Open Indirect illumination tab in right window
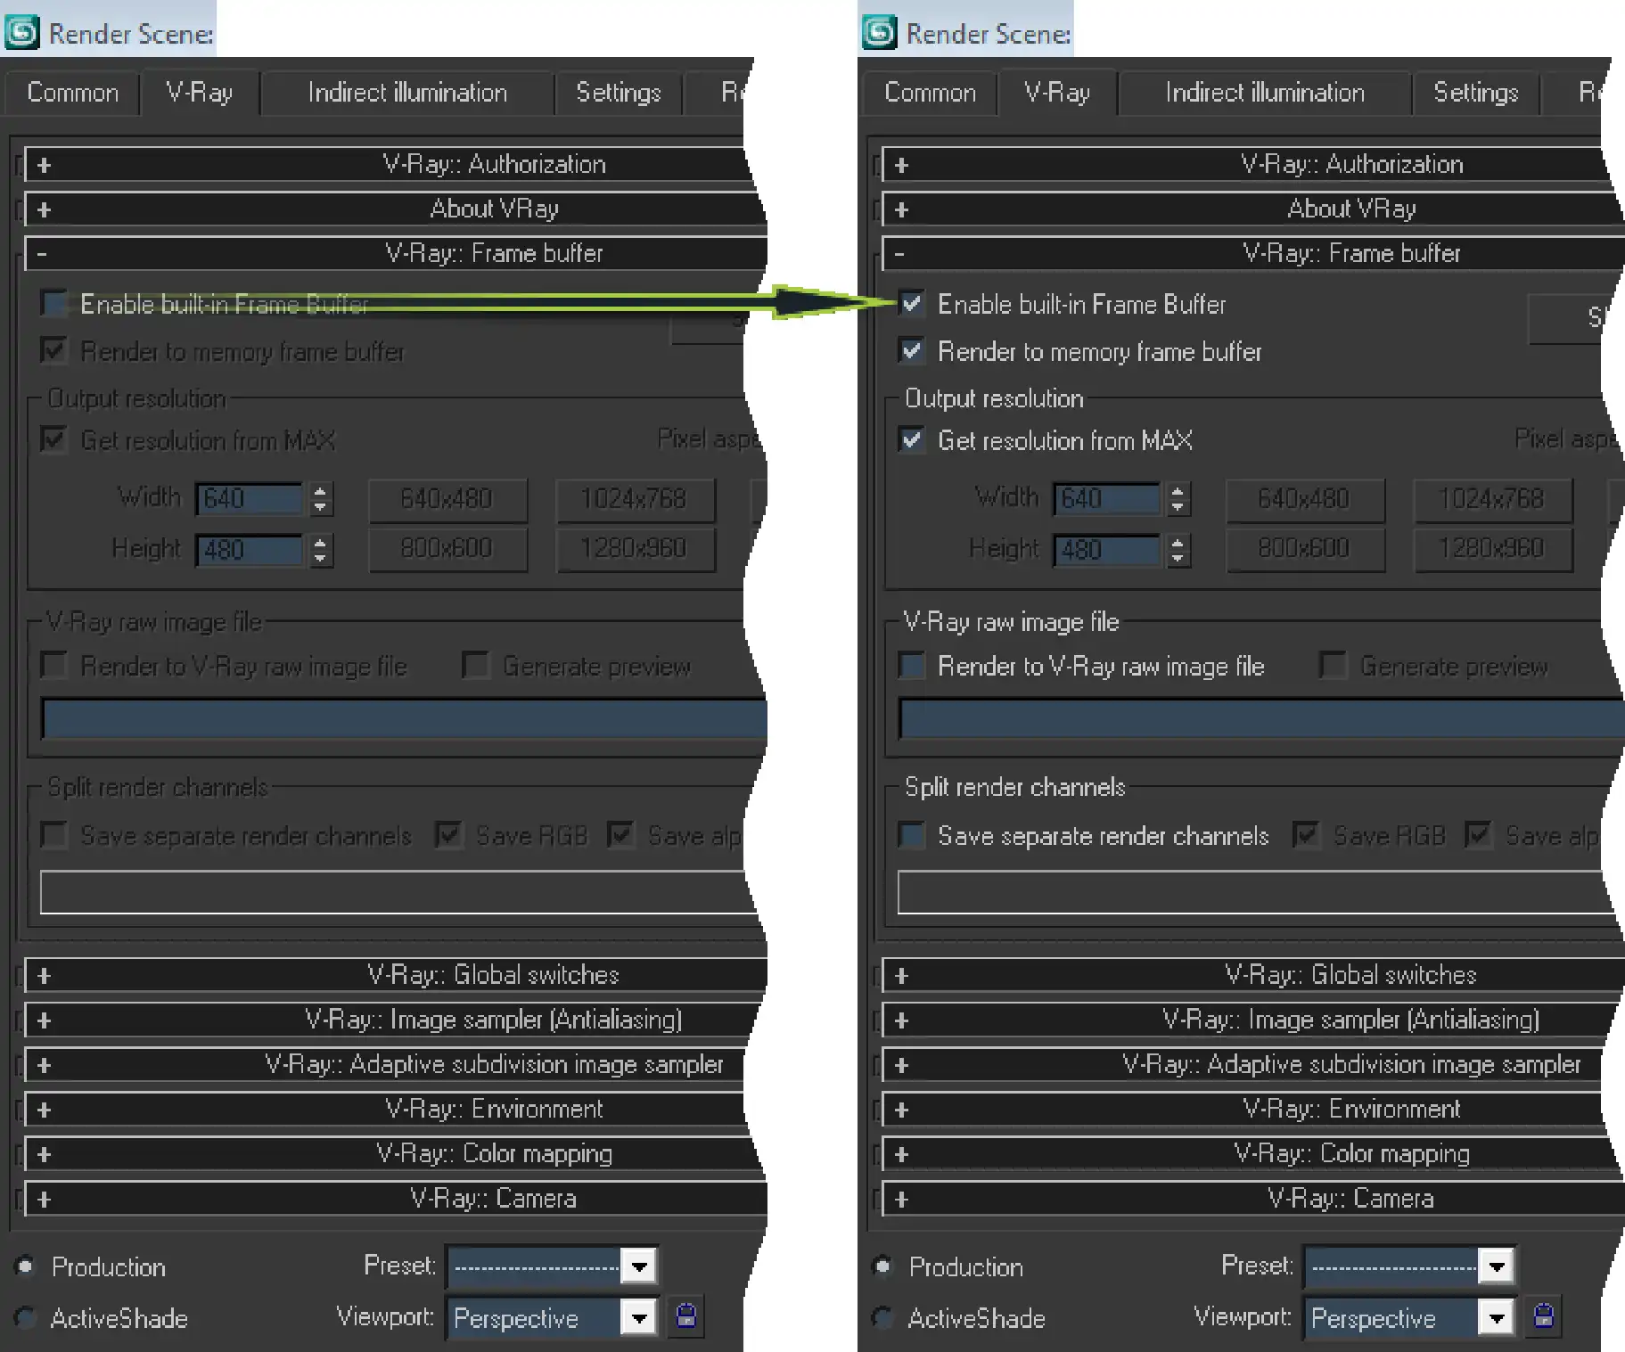1625x1352 pixels. click(x=1265, y=93)
